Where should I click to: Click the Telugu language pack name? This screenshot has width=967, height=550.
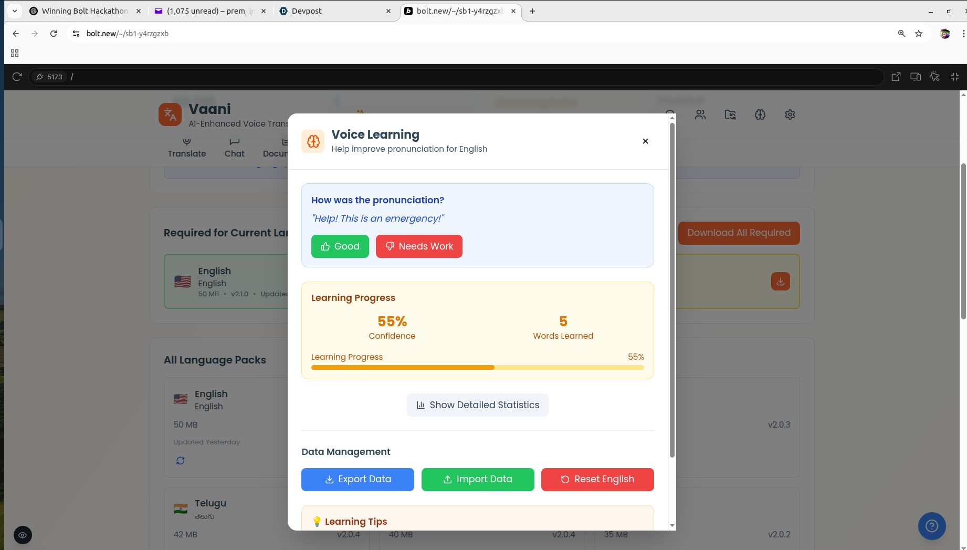211,503
